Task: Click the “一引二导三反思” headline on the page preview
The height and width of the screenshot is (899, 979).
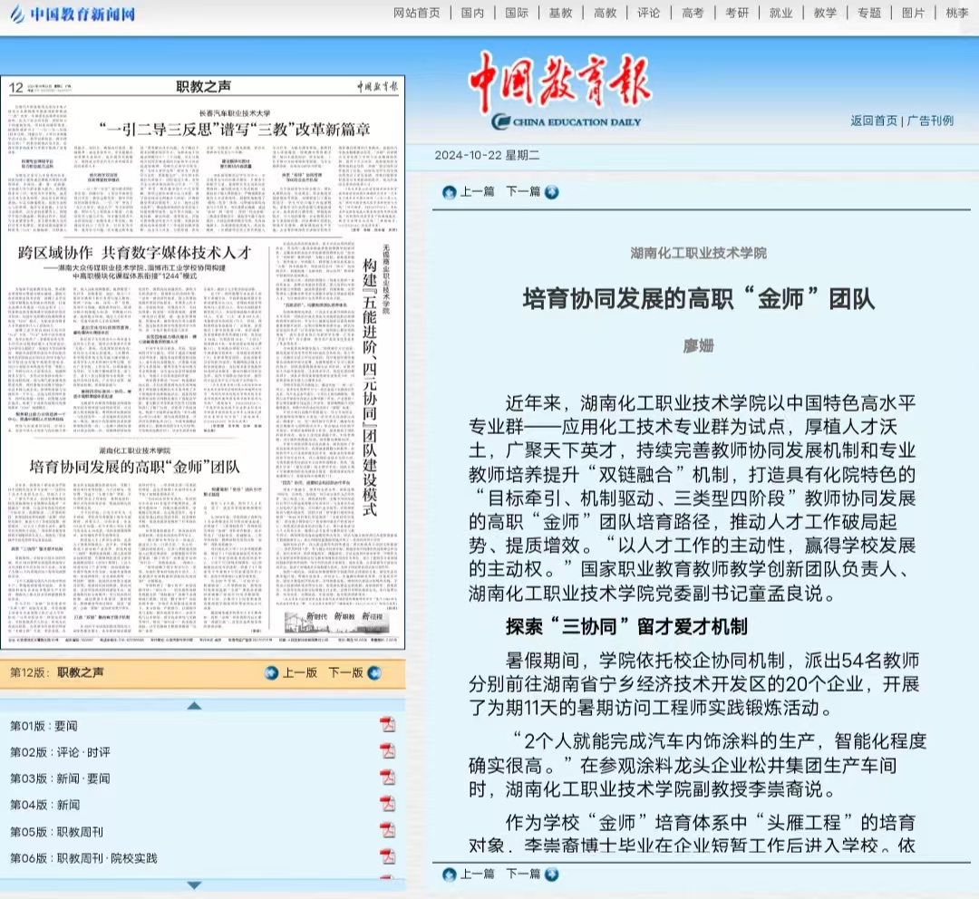Action: pos(236,130)
